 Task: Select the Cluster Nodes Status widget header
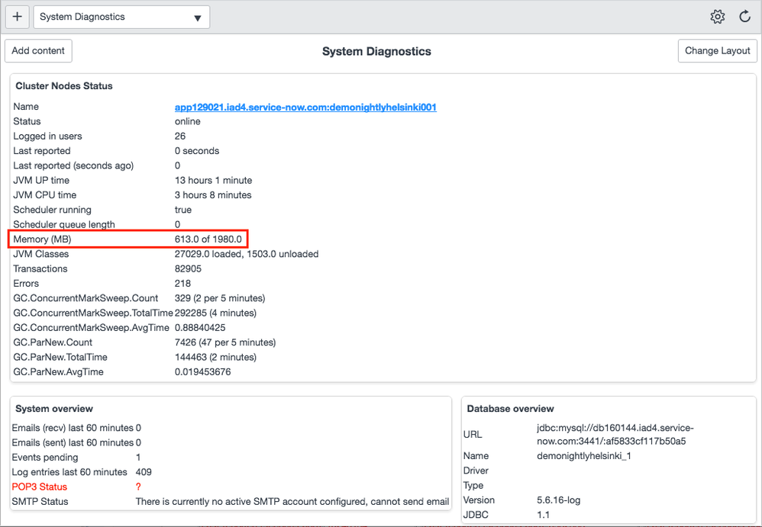64,86
